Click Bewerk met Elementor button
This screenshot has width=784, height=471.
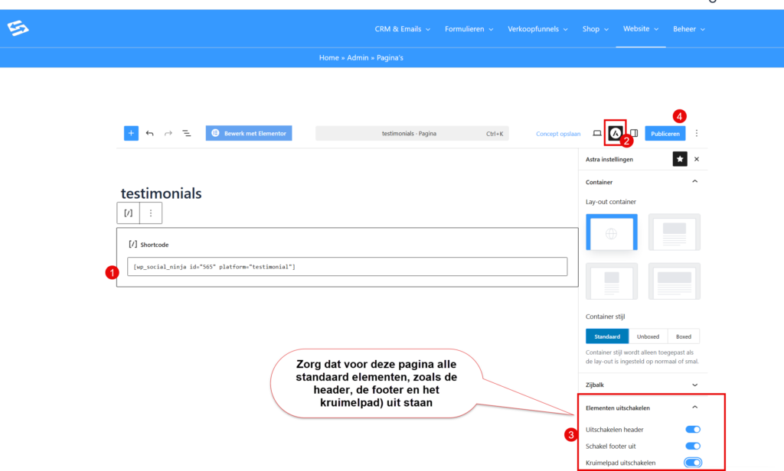(249, 133)
